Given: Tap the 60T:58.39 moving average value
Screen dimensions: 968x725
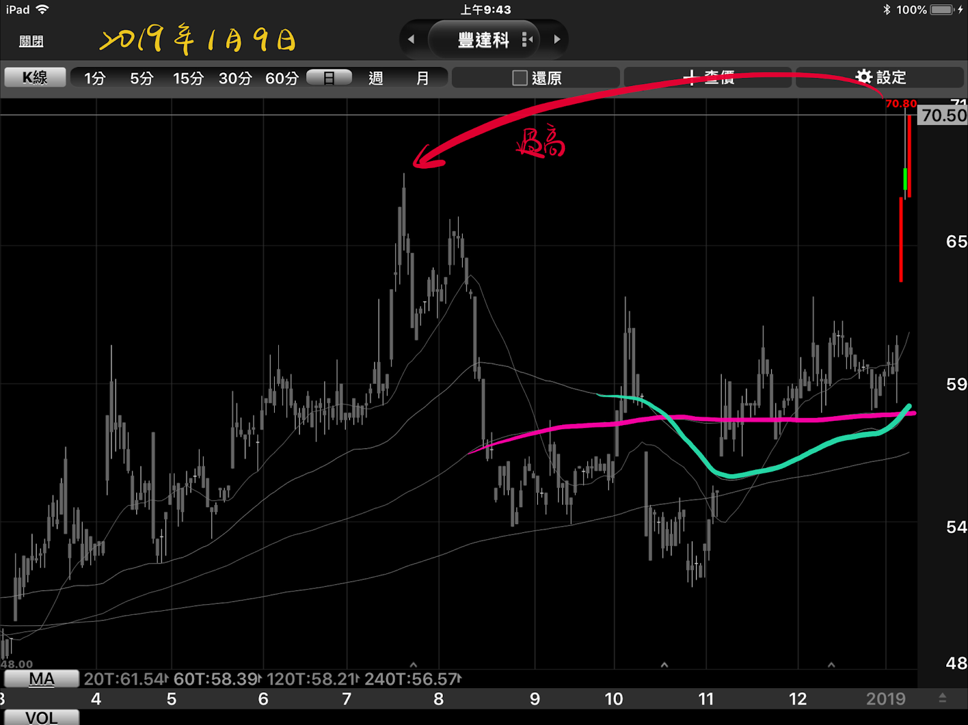Looking at the screenshot, I should point(217,679).
